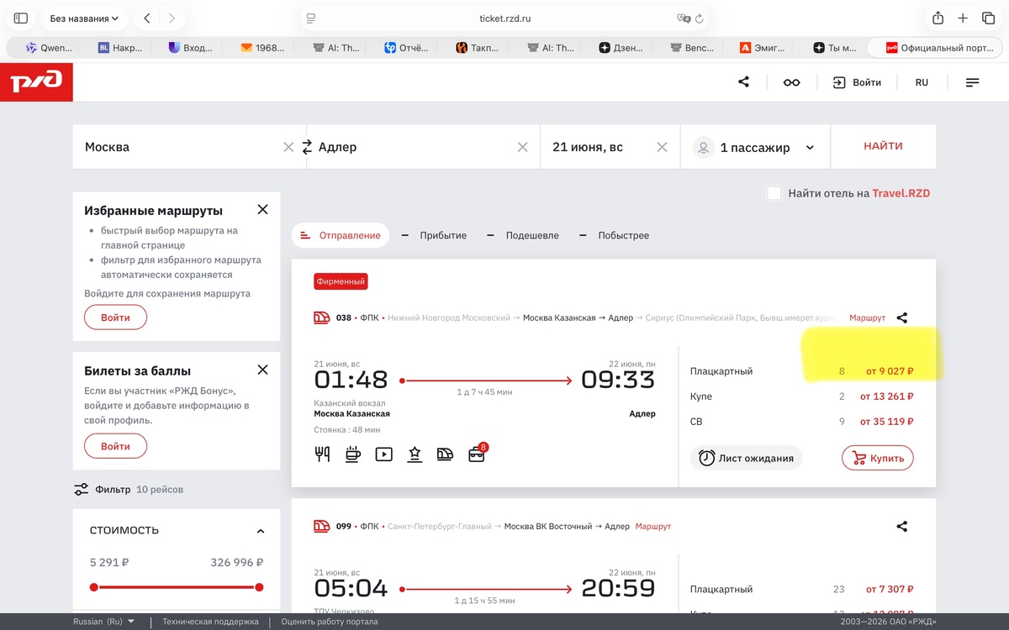Click Купить for train 038
This screenshot has width=1009, height=630.
pos(878,458)
